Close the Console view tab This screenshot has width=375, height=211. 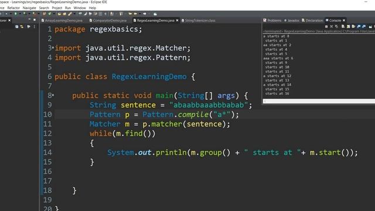(344, 21)
